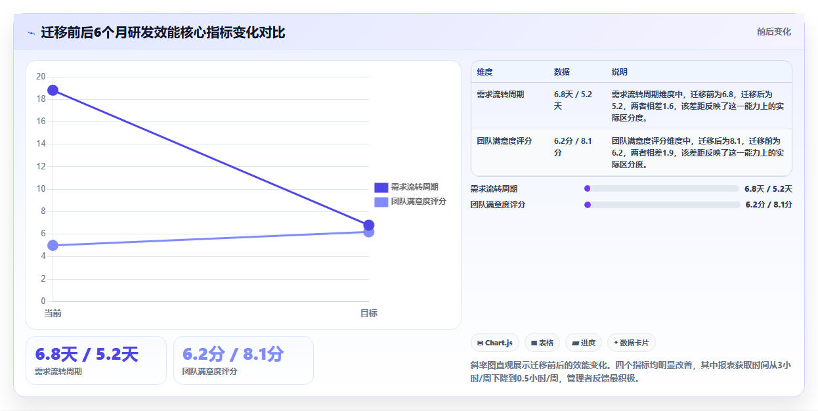
Task: Select the 表格 tag chip
Action: tap(542, 343)
